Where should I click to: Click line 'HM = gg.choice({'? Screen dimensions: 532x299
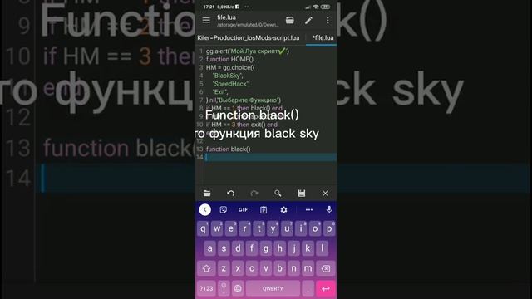(230, 67)
